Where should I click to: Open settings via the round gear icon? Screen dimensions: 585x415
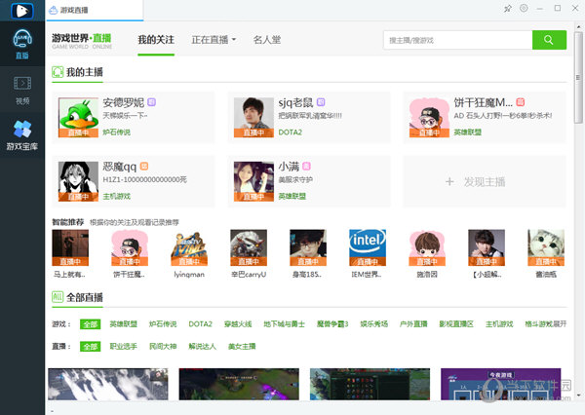[x=524, y=8]
